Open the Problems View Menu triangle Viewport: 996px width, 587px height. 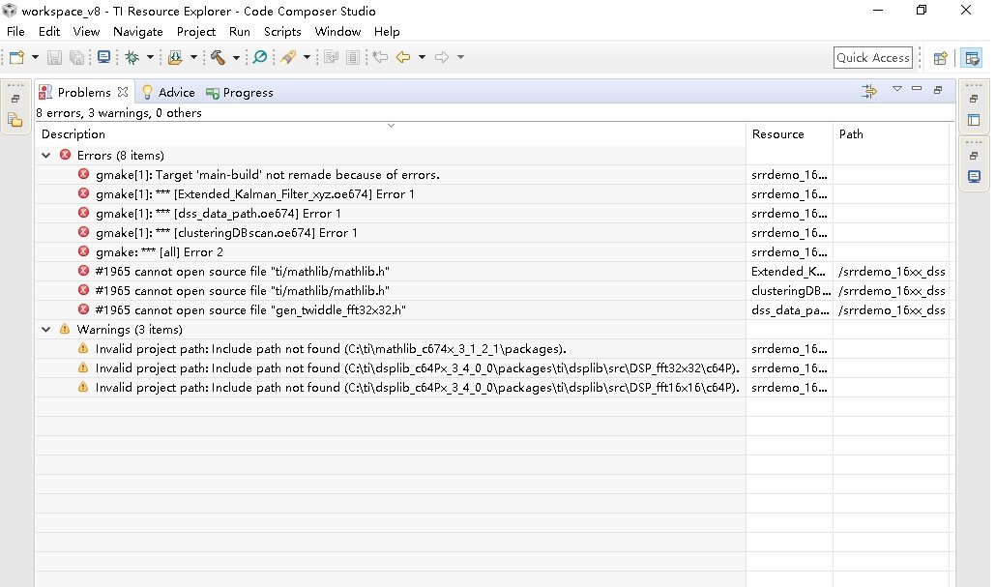point(897,89)
